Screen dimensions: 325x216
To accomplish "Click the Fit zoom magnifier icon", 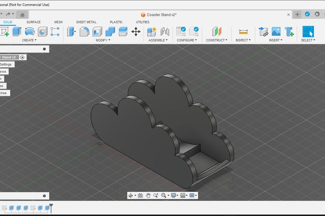I will [x=163, y=195].
